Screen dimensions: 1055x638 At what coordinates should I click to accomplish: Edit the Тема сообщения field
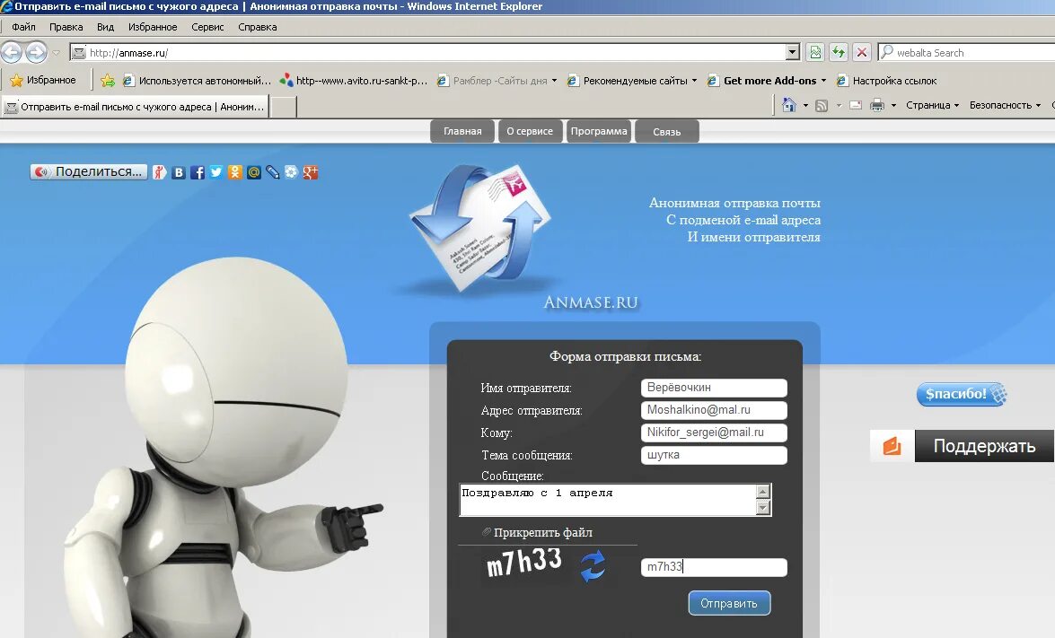(714, 455)
